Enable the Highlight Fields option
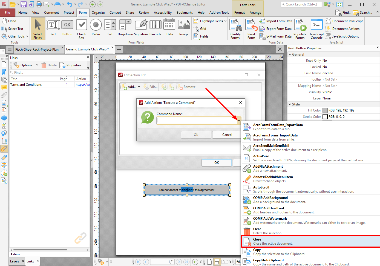 210,21
